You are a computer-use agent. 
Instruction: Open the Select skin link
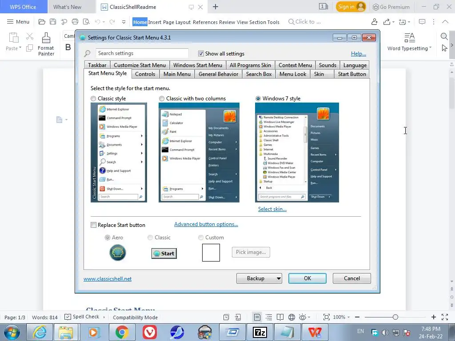click(272, 209)
